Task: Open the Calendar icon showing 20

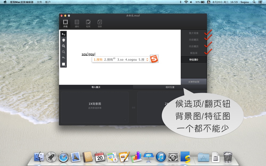Action: (x=100, y=157)
